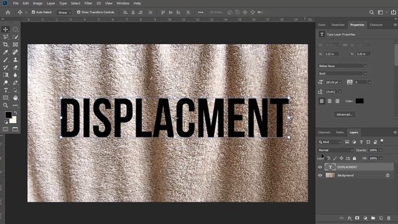398x224 pixels.
Task: Click the Advanced... button
Action: pyautogui.click(x=344, y=114)
